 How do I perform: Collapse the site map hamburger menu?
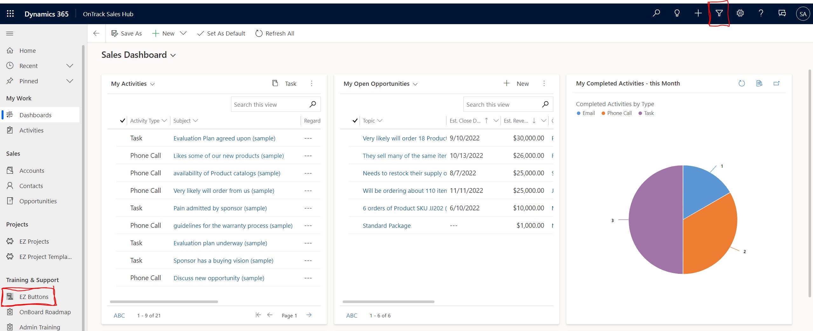[10, 33]
